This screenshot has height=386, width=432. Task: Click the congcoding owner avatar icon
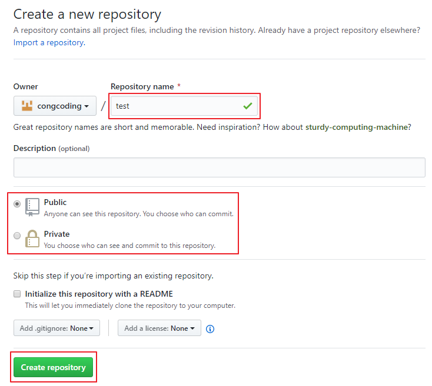[27, 106]
